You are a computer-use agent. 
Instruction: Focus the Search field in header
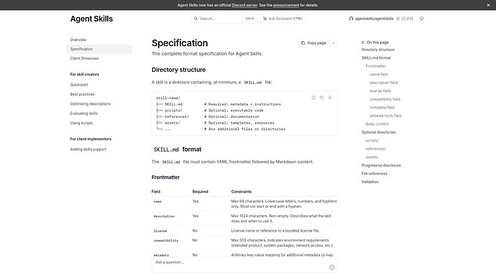point(224,19)
